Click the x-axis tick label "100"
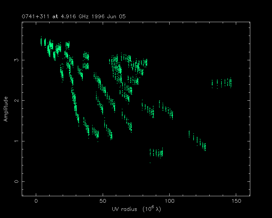This screenshot has width=272, height=218. pos(169,201)
